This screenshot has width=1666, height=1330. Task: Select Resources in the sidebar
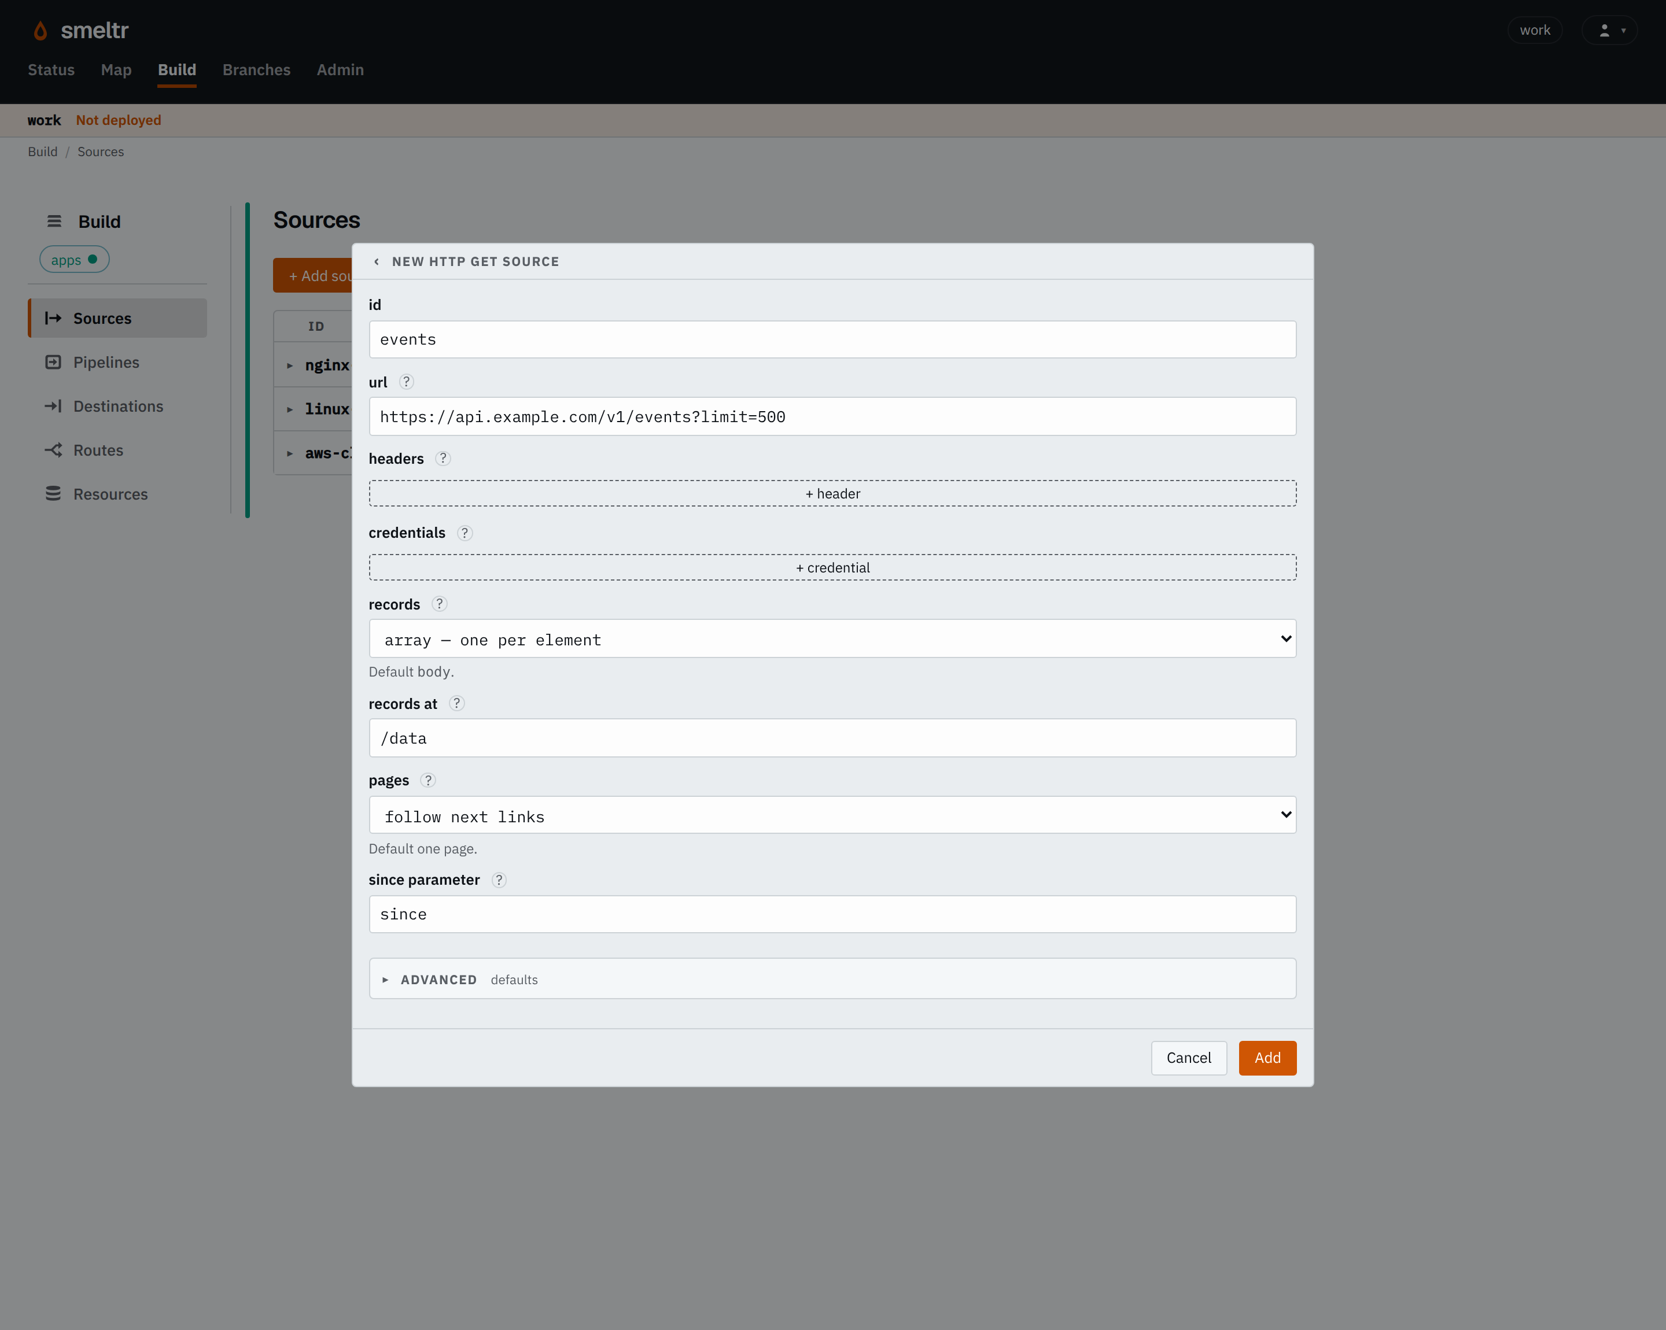pyautogui.click(x=117, y=494)
